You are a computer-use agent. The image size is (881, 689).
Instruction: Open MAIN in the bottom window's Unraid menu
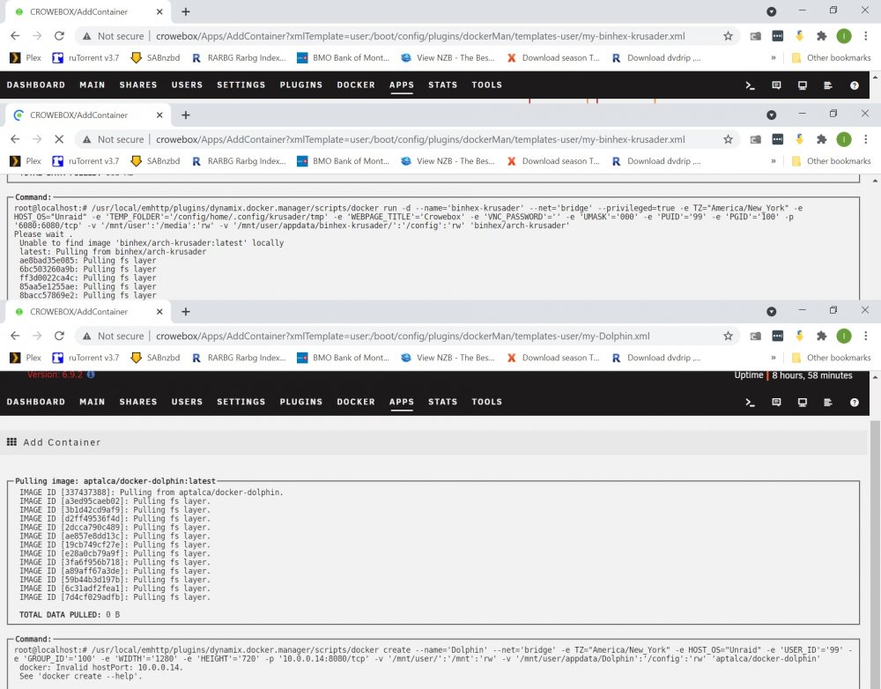(x=93, y=402)
